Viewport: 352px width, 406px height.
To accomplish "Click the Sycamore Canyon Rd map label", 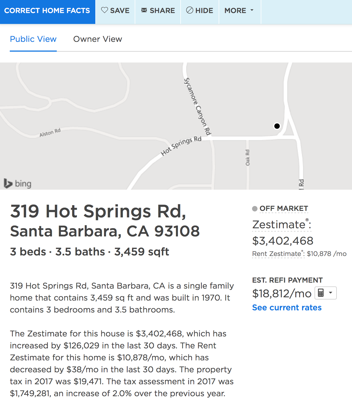I will coord(197,107).
